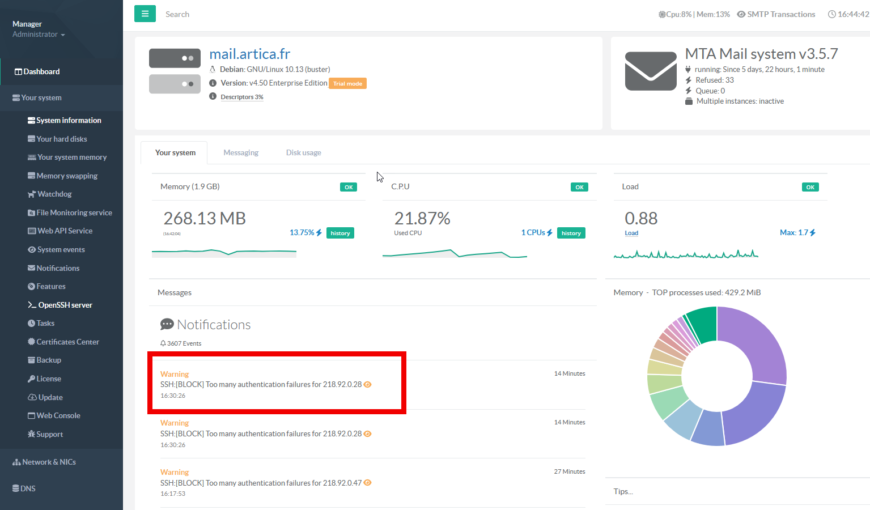Image resolution: width=870 pixels, height=510 pixels.
Task: Open Watchdog from the sidebar
Action: (x=54, y=194)
